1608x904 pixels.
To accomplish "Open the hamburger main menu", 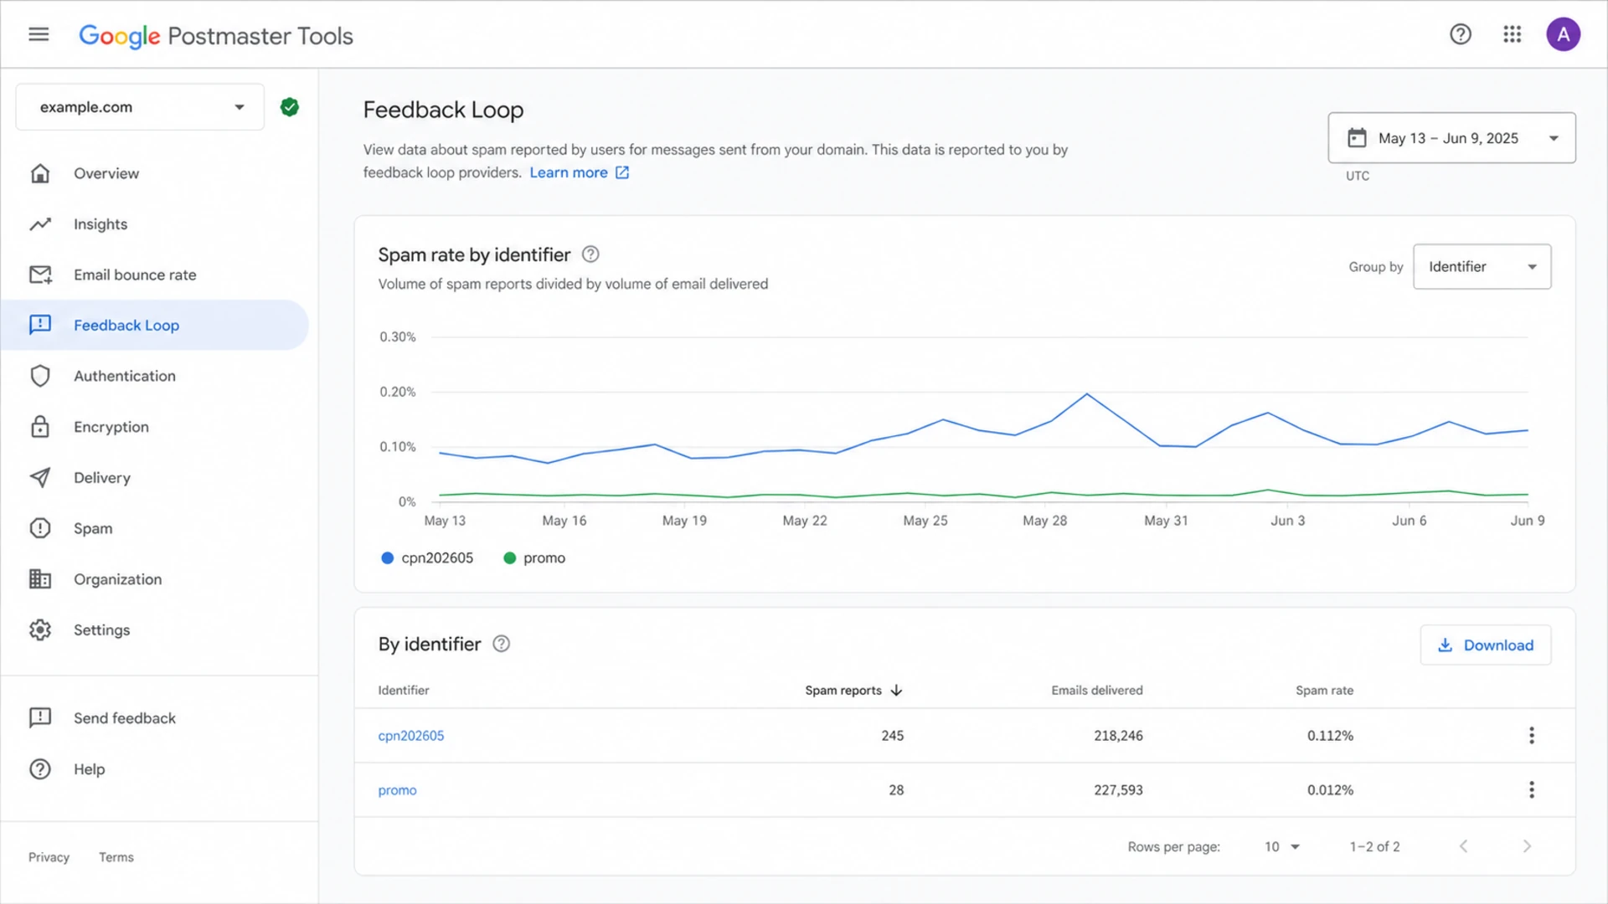I will [39, 34].
